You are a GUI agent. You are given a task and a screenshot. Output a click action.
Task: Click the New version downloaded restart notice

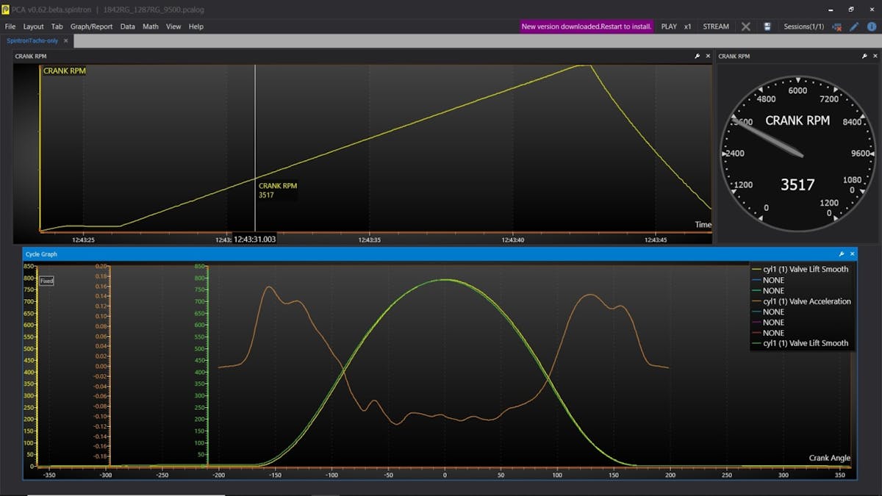(587, 26)
